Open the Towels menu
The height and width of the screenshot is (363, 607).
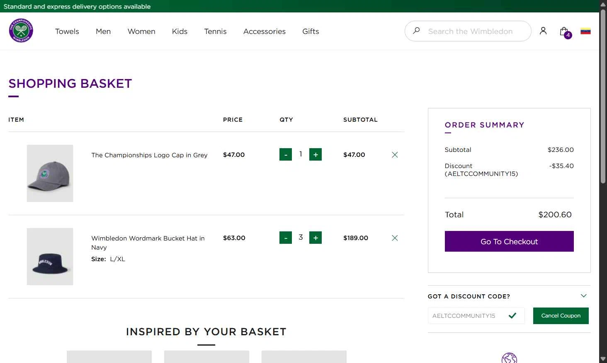[67, 31]
